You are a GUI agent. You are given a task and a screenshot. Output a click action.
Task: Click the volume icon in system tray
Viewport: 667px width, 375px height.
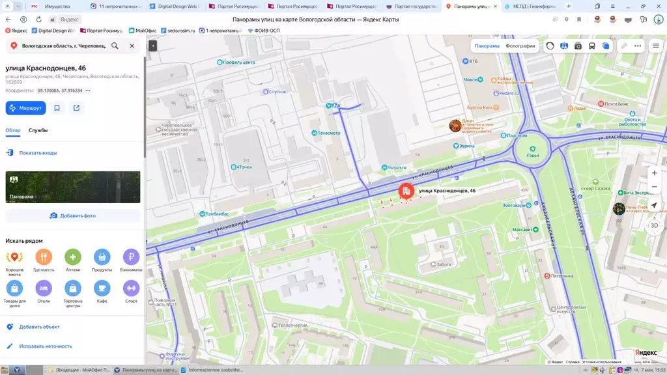click(603, 370)
